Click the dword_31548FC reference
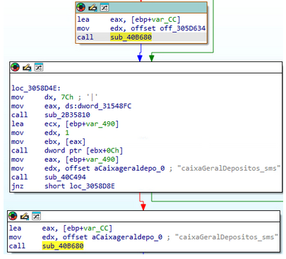286x259 pixels. pos(105,106)
